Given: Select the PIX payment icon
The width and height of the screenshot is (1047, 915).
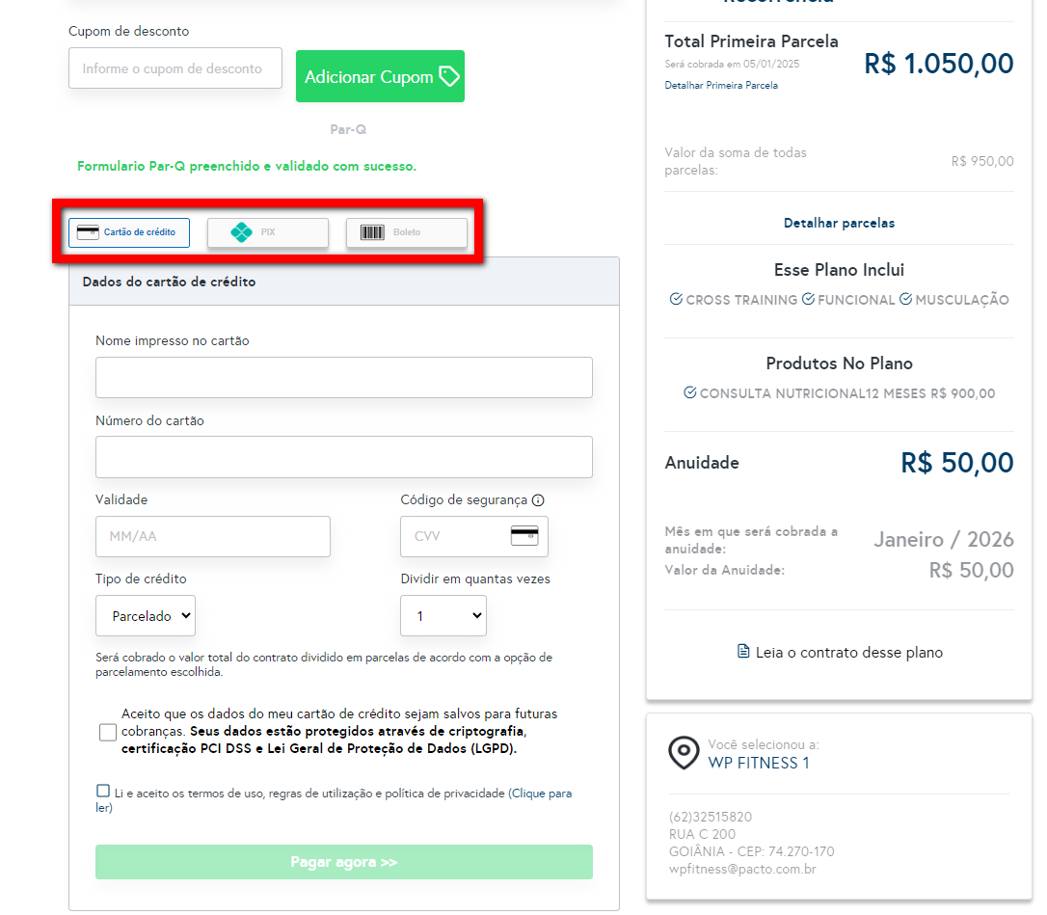Looking at the screenshot, I should coord(242,232).
